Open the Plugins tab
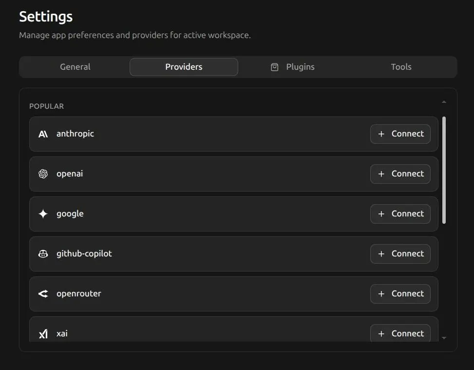 [292, 67]
